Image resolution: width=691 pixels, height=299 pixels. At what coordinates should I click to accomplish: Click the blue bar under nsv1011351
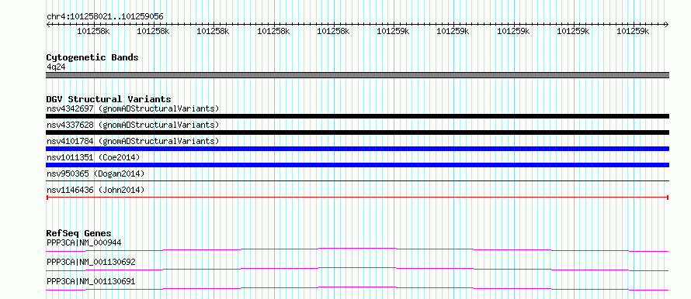click(x=357, y=165)
